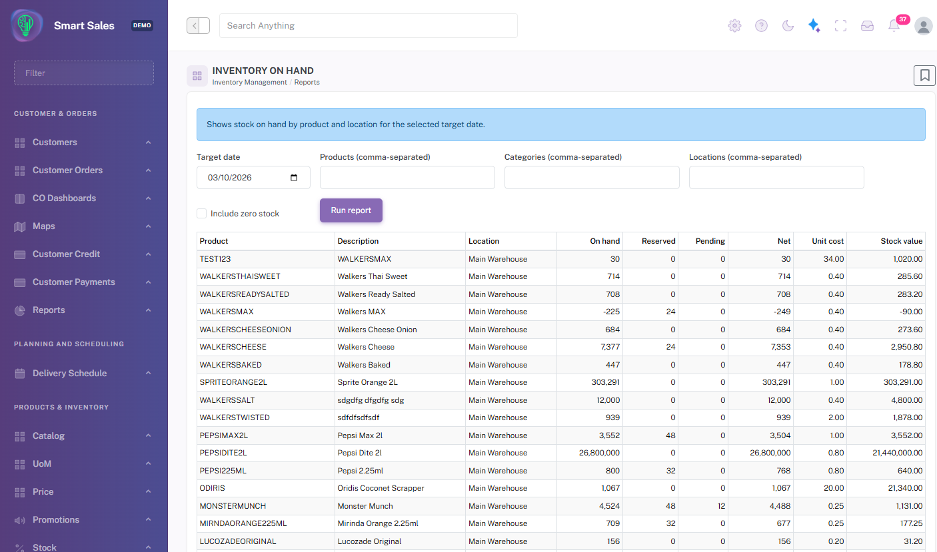Viewport: 937px width, 552px height.
Task: Click the Categories comma-separated input
Action: tap(592, 177)
